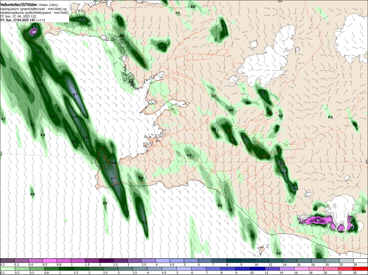Click the 3.5 label under the upper legend
Viewport: 368px width, 275px height.
(144, 265)
